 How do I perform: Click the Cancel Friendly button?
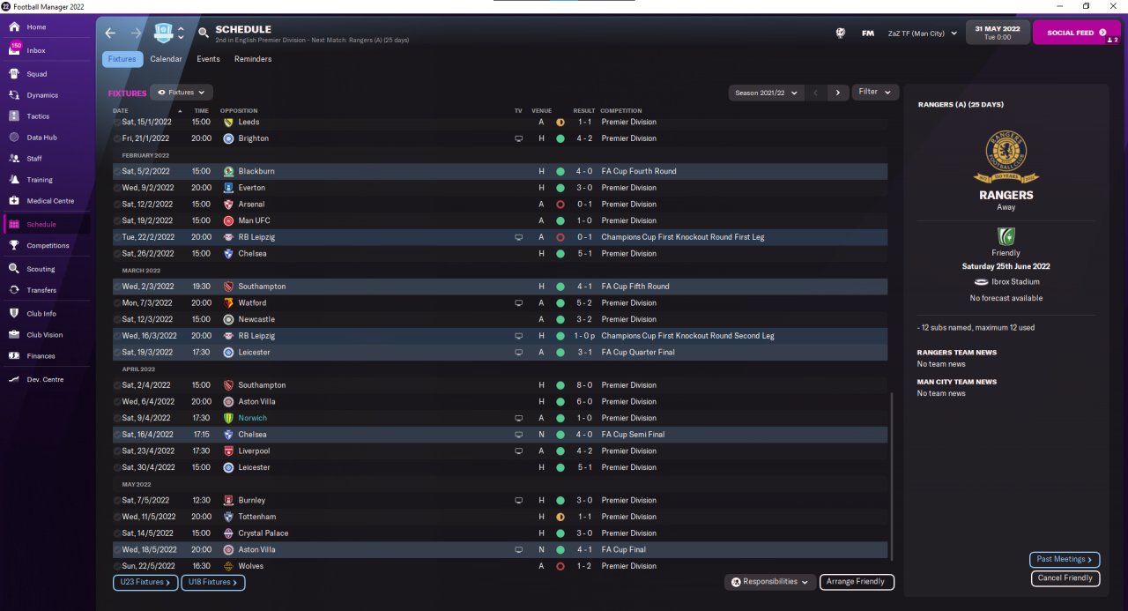(x=1065, y=578)
